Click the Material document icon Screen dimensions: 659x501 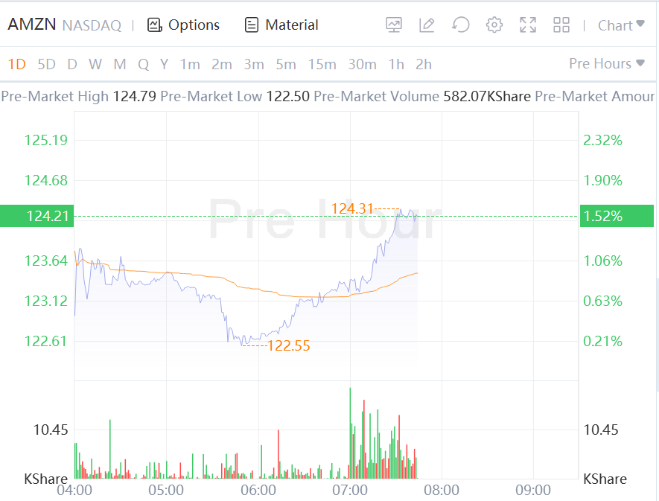pyautogui.click(x=252, y=25)
